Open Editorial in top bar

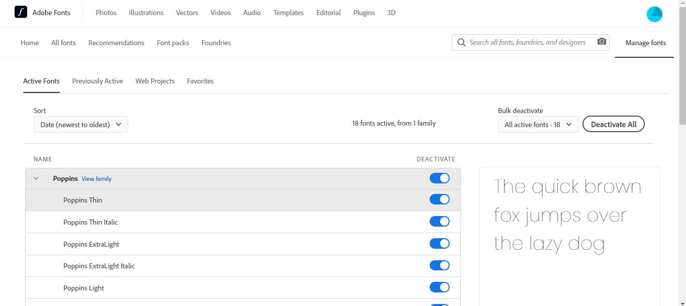point(329,13)
